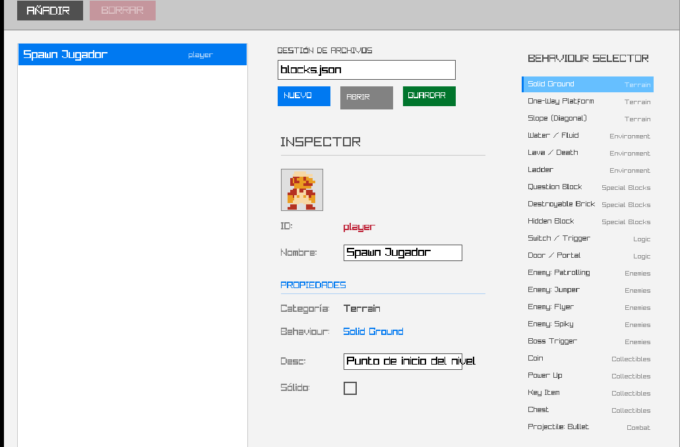
Task: Select Switch / Trigger behaviour
Action: click(x=588, y=239)
